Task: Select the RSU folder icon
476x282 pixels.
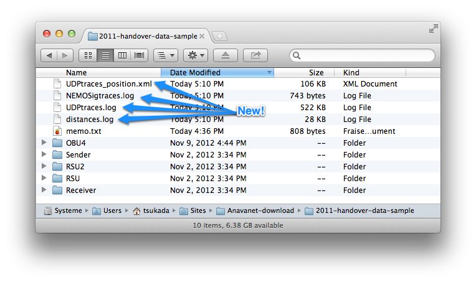Action: 57,178
